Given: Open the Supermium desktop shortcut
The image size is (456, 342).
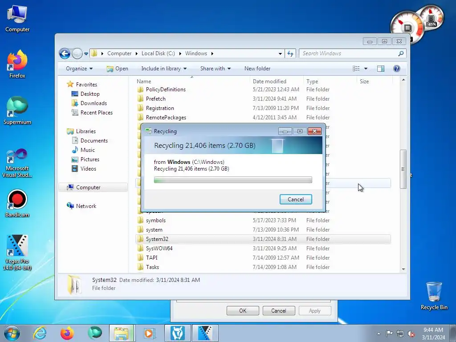Looking at the screenshot, I should [17, 111].
